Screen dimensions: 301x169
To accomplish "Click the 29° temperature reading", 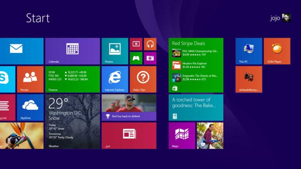I will 58,103.
